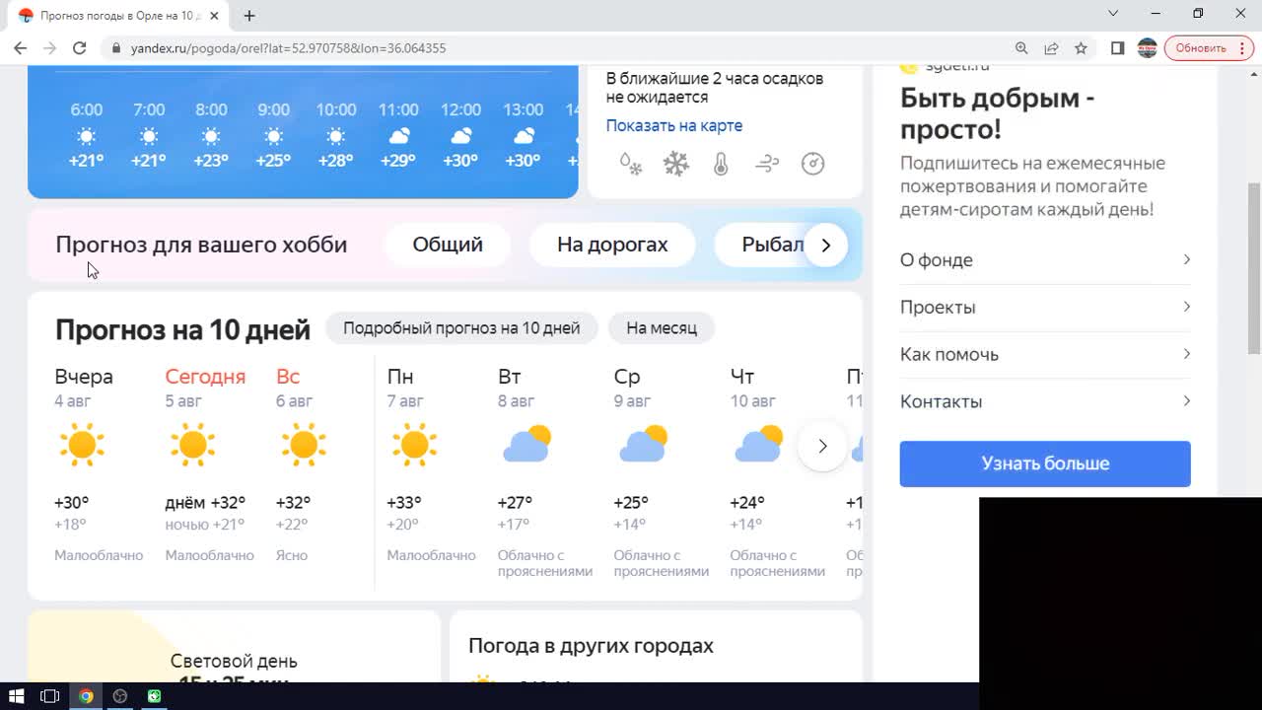Click the +33° temperature for Monday
1262x710 pixels.
[404, 503]
